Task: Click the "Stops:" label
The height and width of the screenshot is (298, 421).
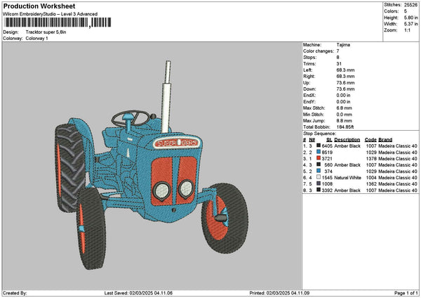Action: point(310,58)
